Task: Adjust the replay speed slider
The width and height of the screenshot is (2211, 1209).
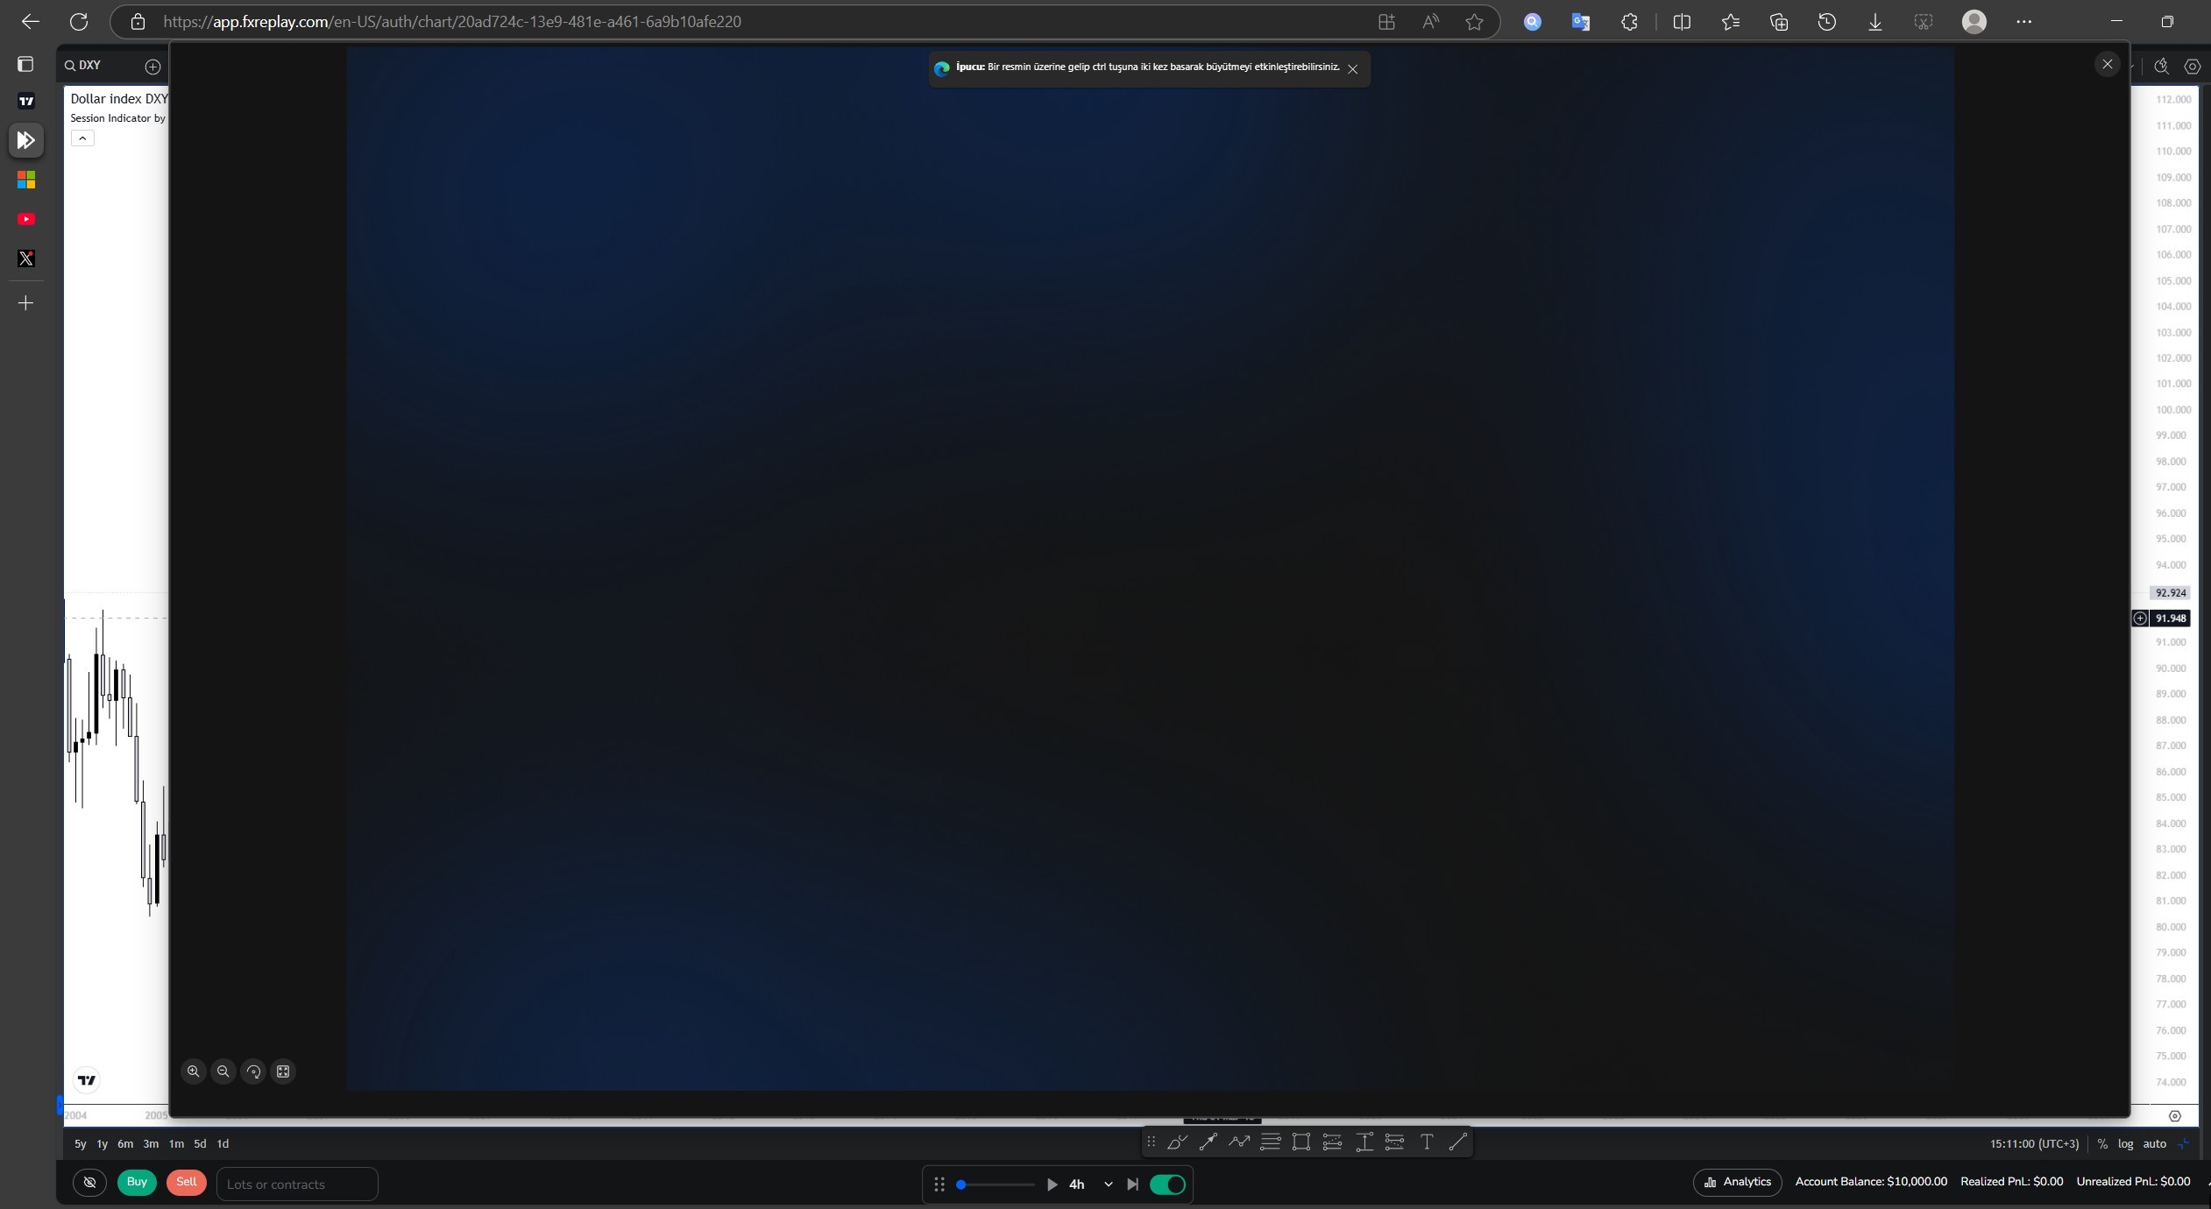Action: 961,1184
